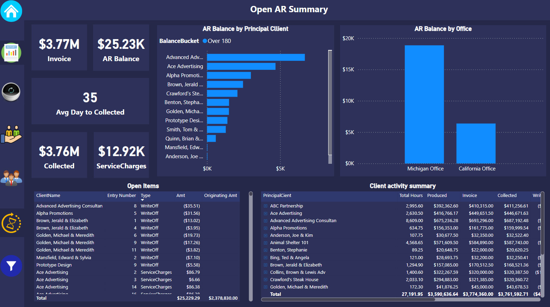The height and width of the screenshot is (307, 550).
Task: Click the PrincipalCient column header
Action: [x=277, y=196]
